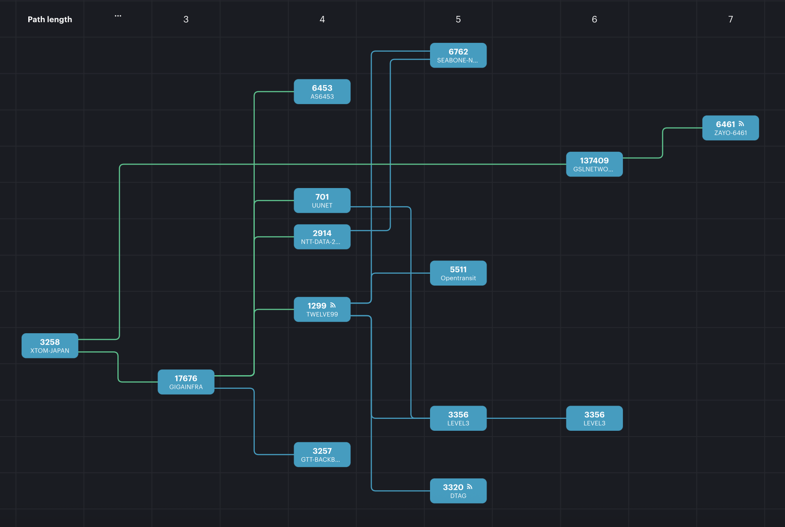The height and width of the screenshot is (527, 785).
Task: Select the 3320 DTAG node label
Action: pyautogui.click(x=458, y=496)
